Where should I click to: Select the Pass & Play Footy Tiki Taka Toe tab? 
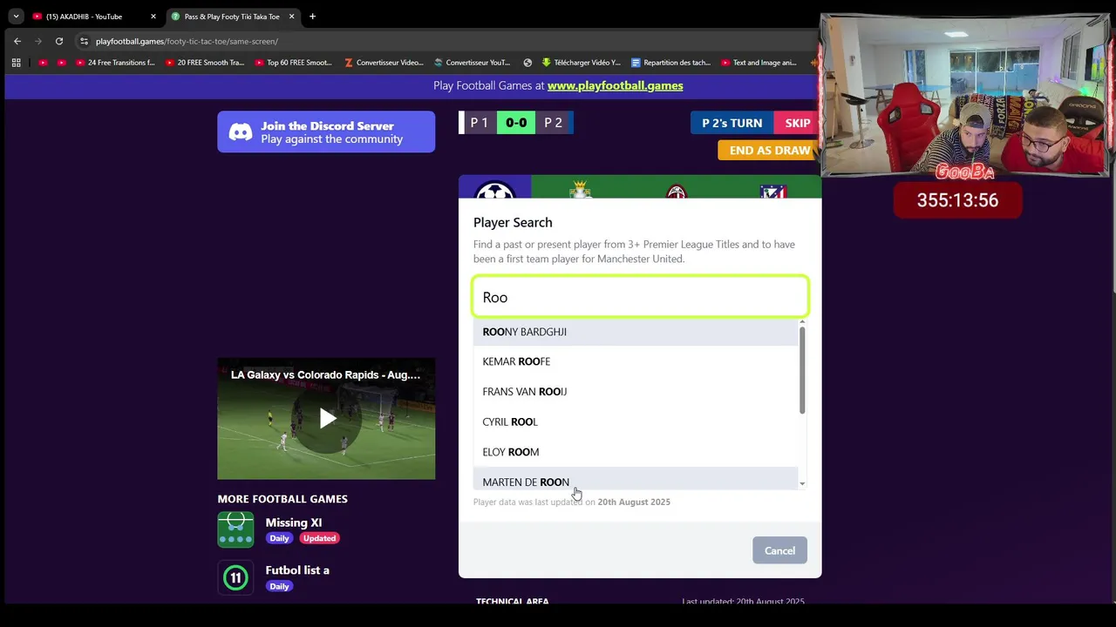coord(231,17)
